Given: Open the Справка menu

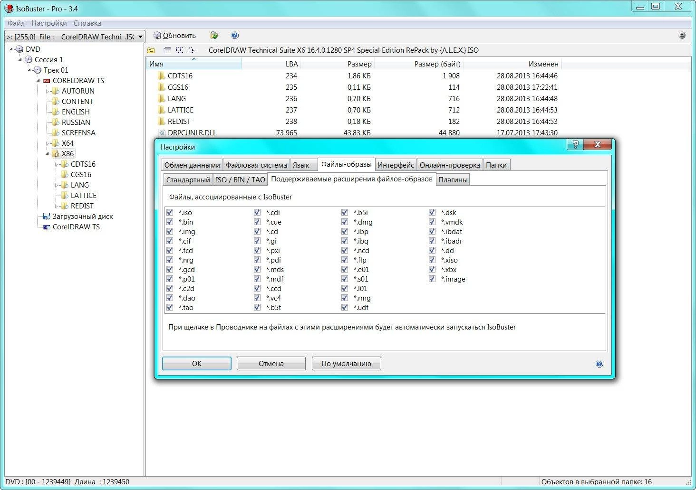Looking at the screenshot, I should (x=87, y=23).
